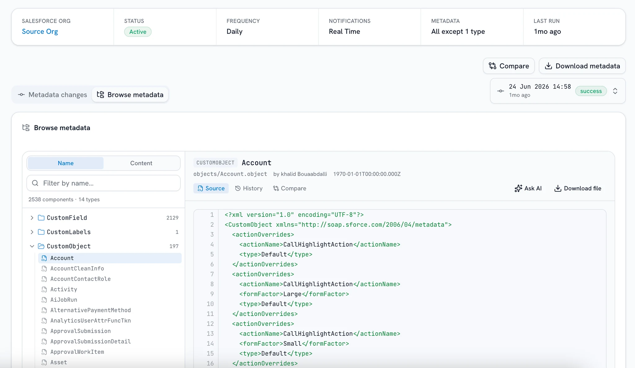Viewport: 635px width, 368px height.
Task: Click the commit icon left of 24 Jun 2026
Action: click(x=500, y=91)
